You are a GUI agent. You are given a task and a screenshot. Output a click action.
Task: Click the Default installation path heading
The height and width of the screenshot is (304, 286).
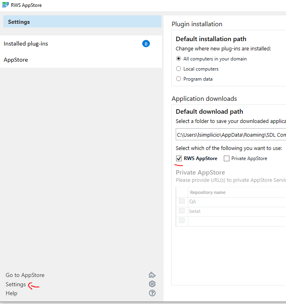(x=211, y=39)
